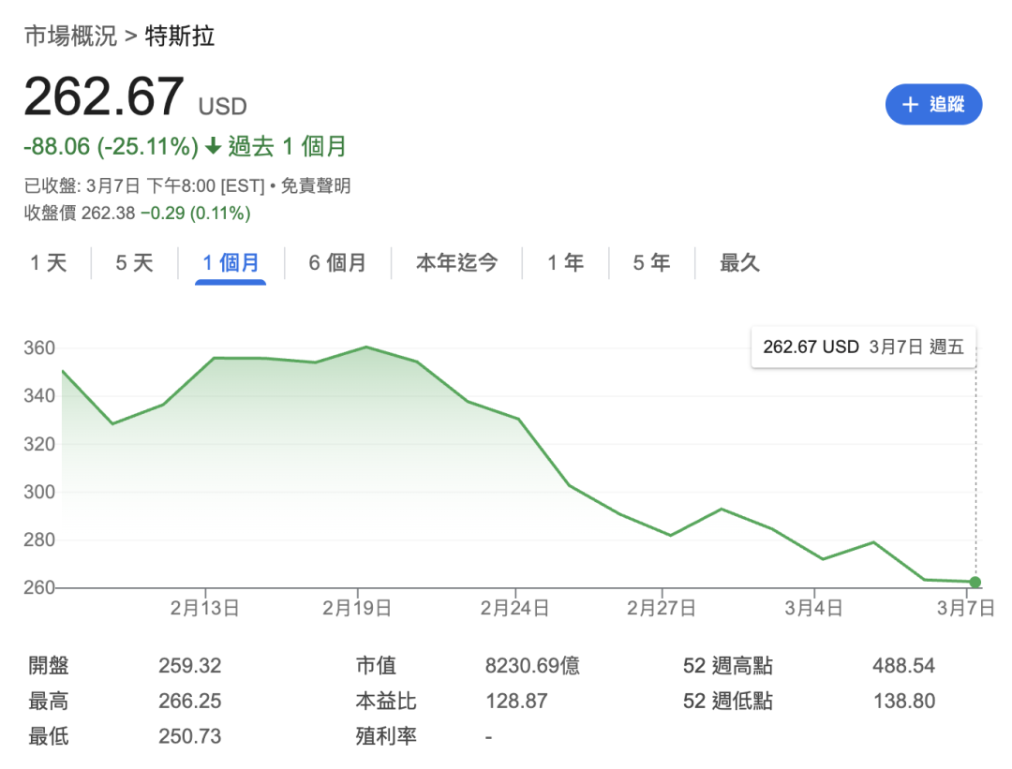Click the large 262.67 price value
Viewport: 1012px width, 769px height.
(x=104, y=96)
